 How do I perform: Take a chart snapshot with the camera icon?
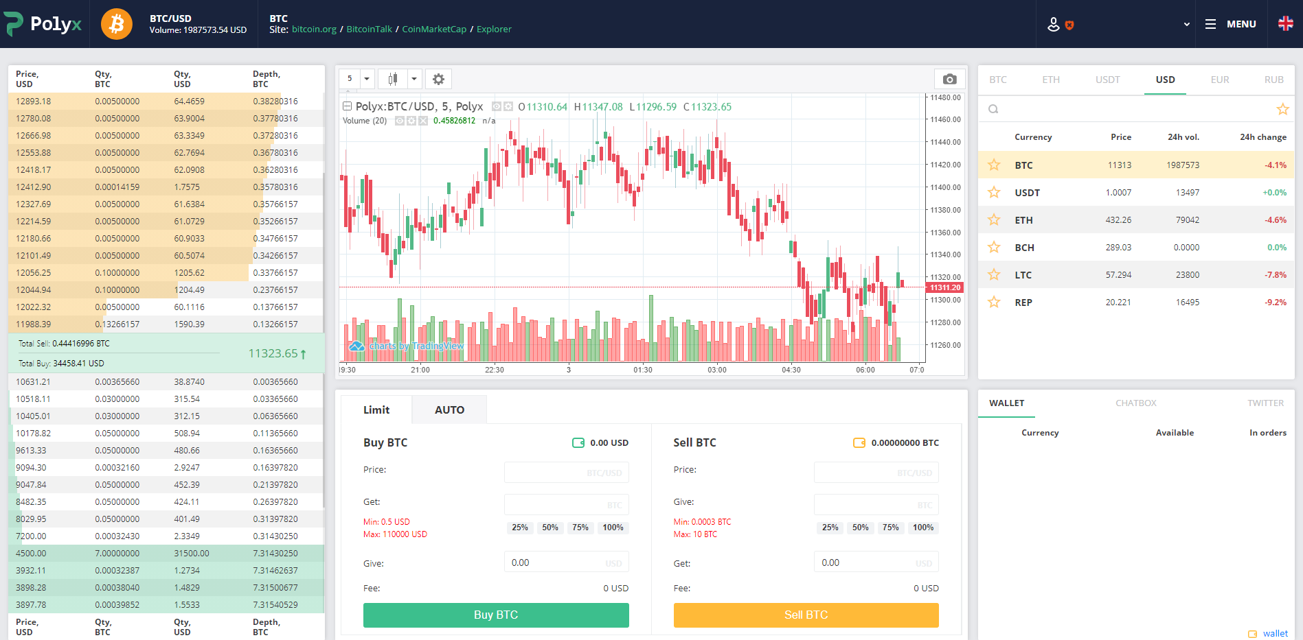pyautogui.click(x=949, y=79)
